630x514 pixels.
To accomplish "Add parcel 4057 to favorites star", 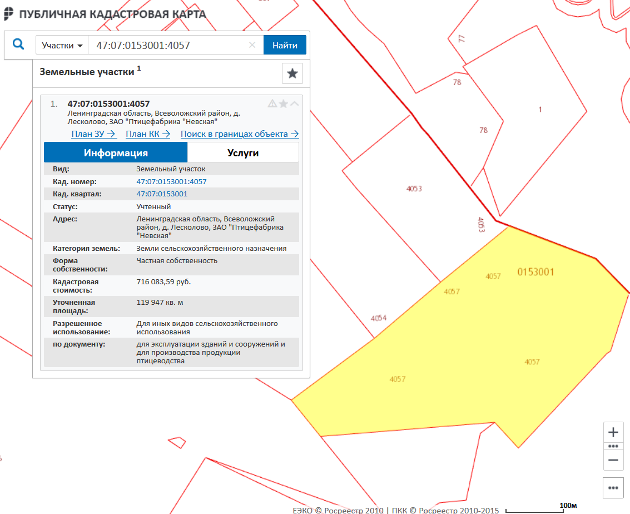I will (284, 103).
